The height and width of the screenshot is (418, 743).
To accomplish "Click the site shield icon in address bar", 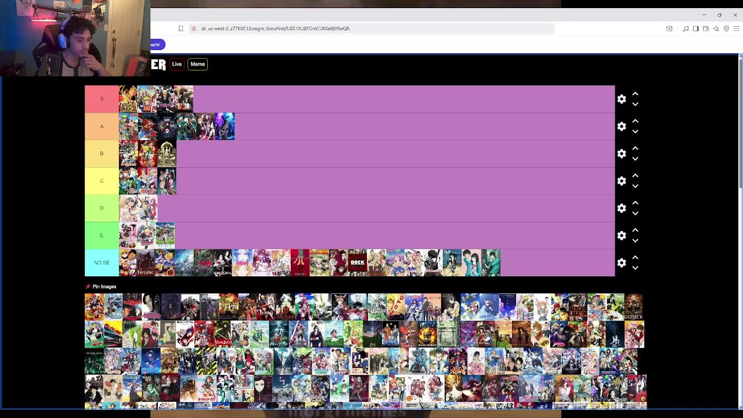I will click(194, 28).
